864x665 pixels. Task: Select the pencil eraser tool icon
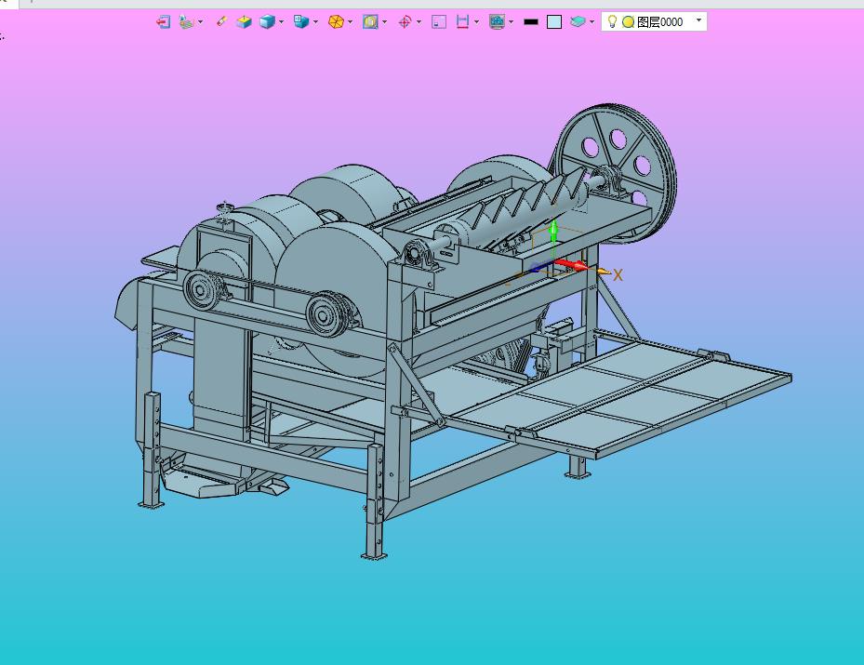[x=221, y=21]
